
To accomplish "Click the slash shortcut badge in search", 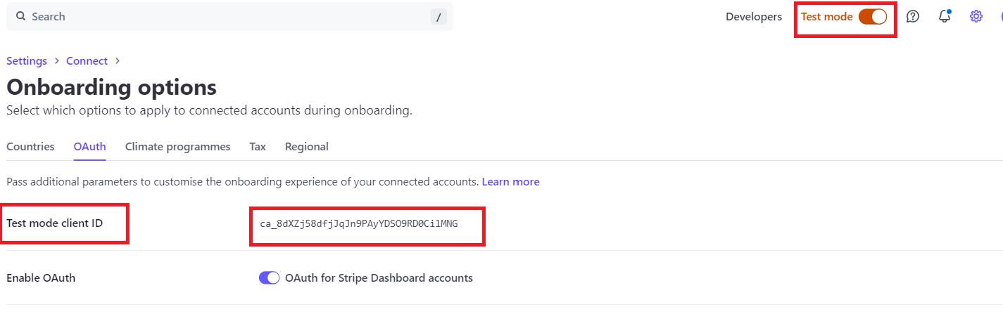I will point(439,17).
